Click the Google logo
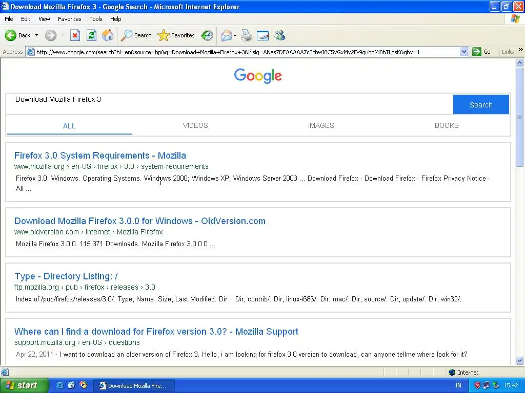 coord(258,76)
